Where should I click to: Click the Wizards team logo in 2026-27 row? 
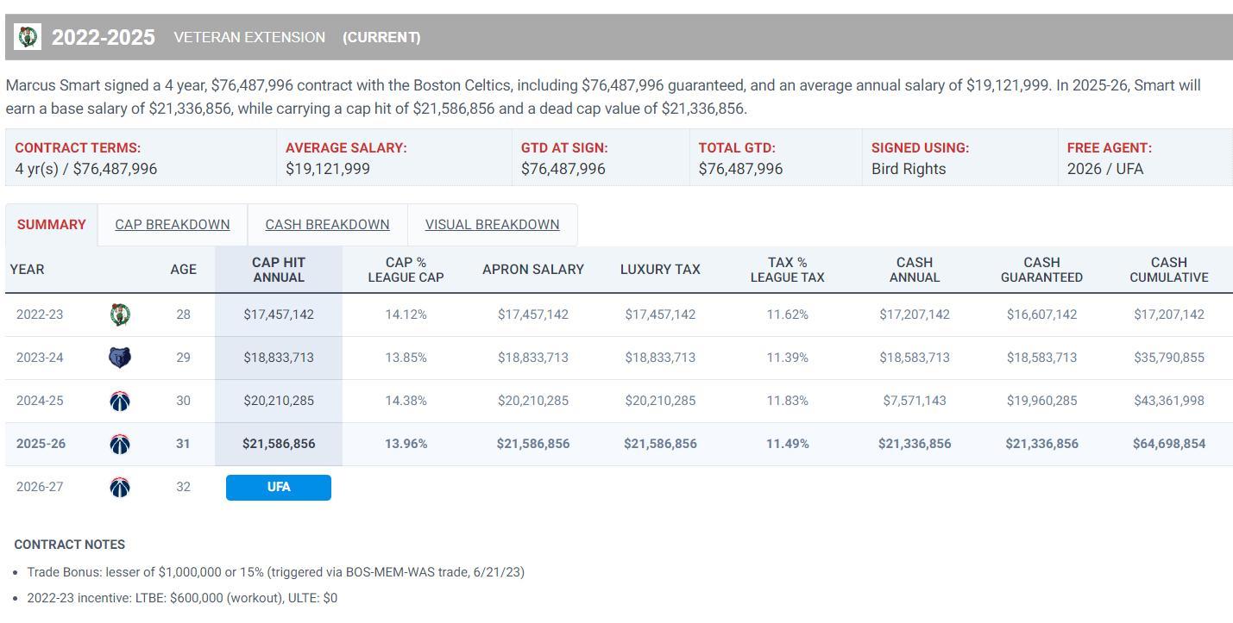tap(120, 487)
